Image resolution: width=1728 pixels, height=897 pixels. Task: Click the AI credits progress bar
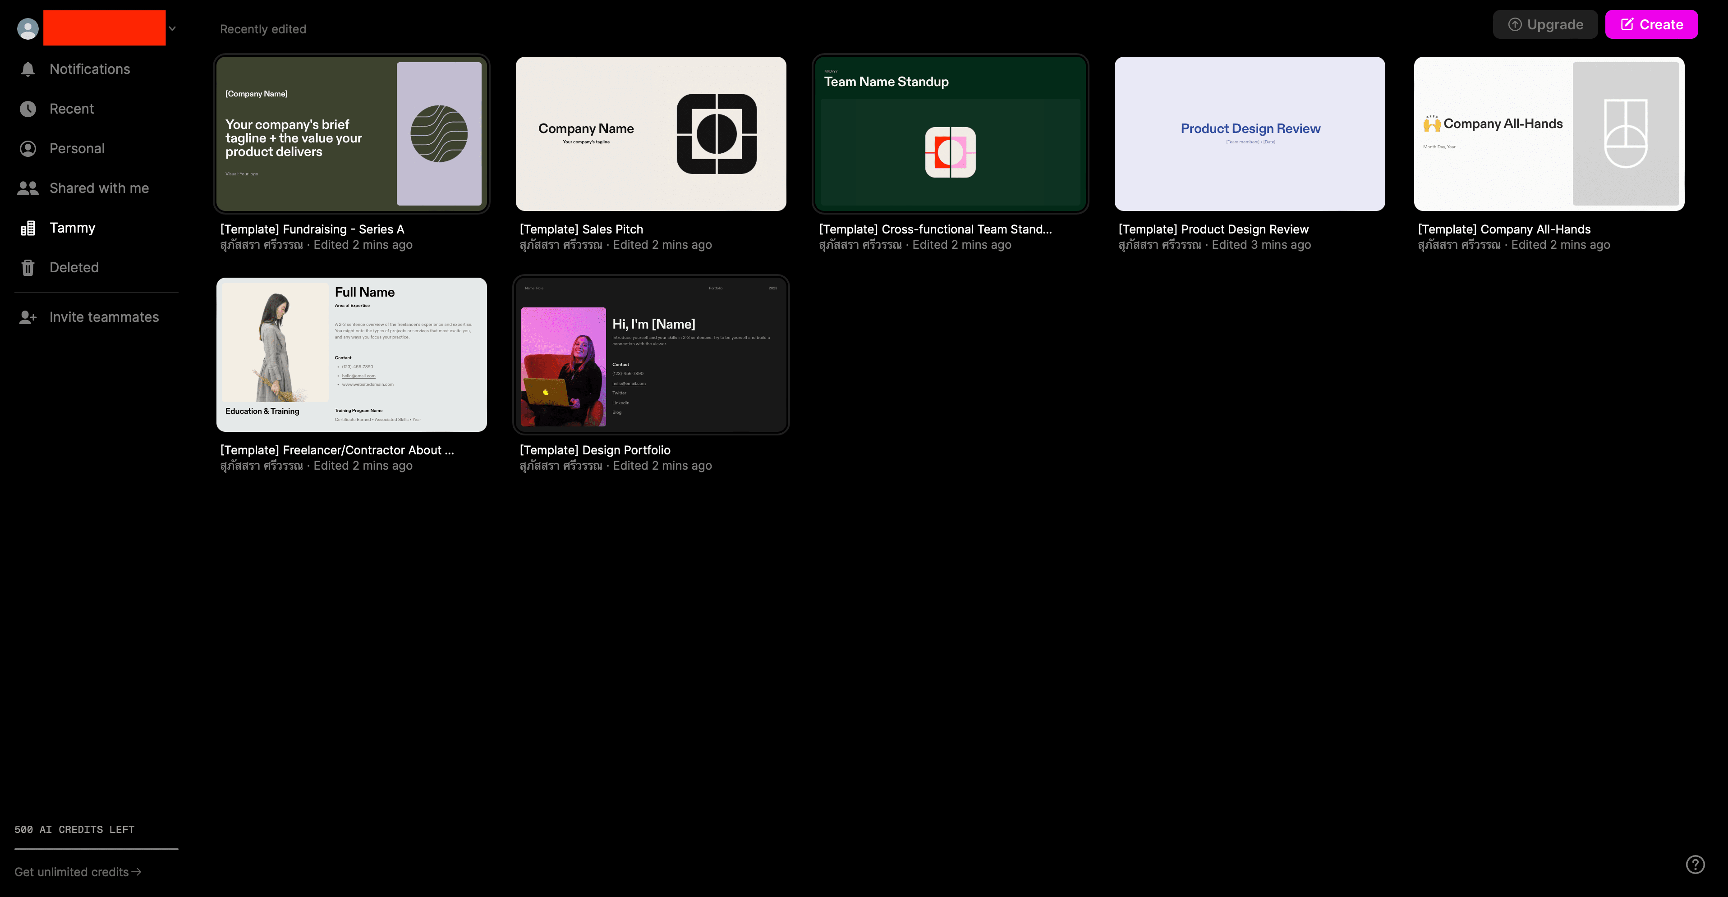96,849
